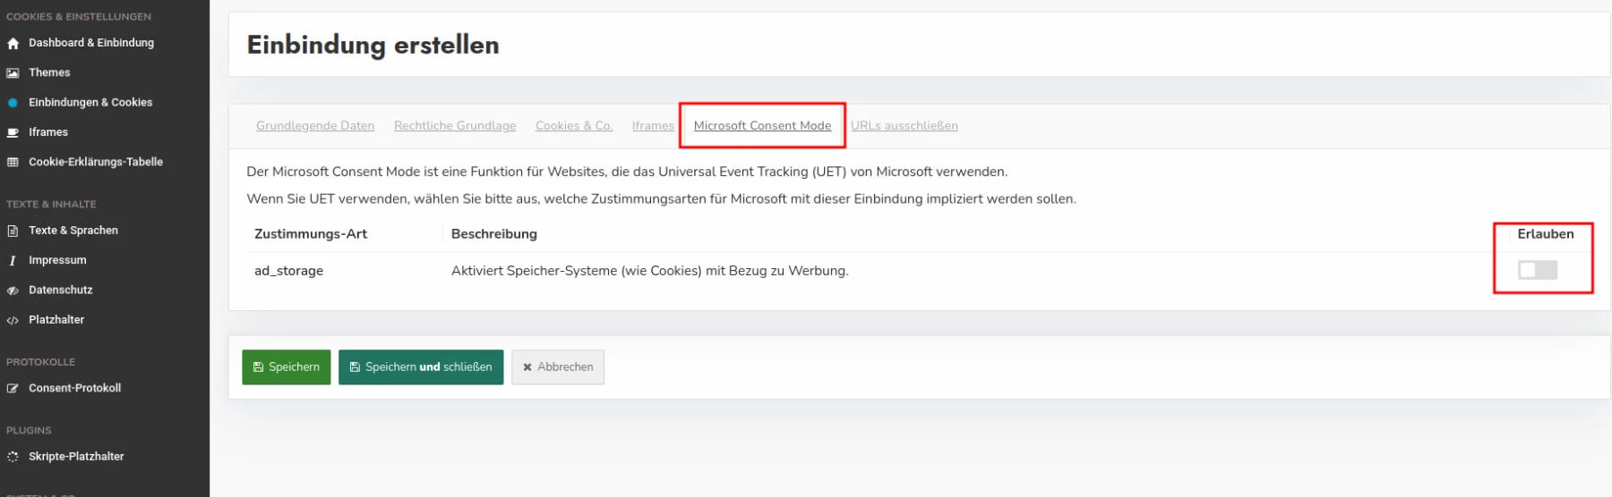The width and height of the screenshot is (1612, 497).
Task: Click the blue Einbindungen & Cookies icon
Action: (13, 103)
